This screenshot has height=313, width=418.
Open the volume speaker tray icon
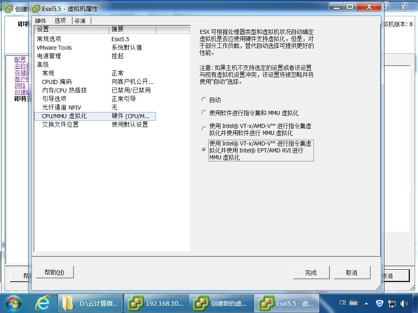coord(404,303)
